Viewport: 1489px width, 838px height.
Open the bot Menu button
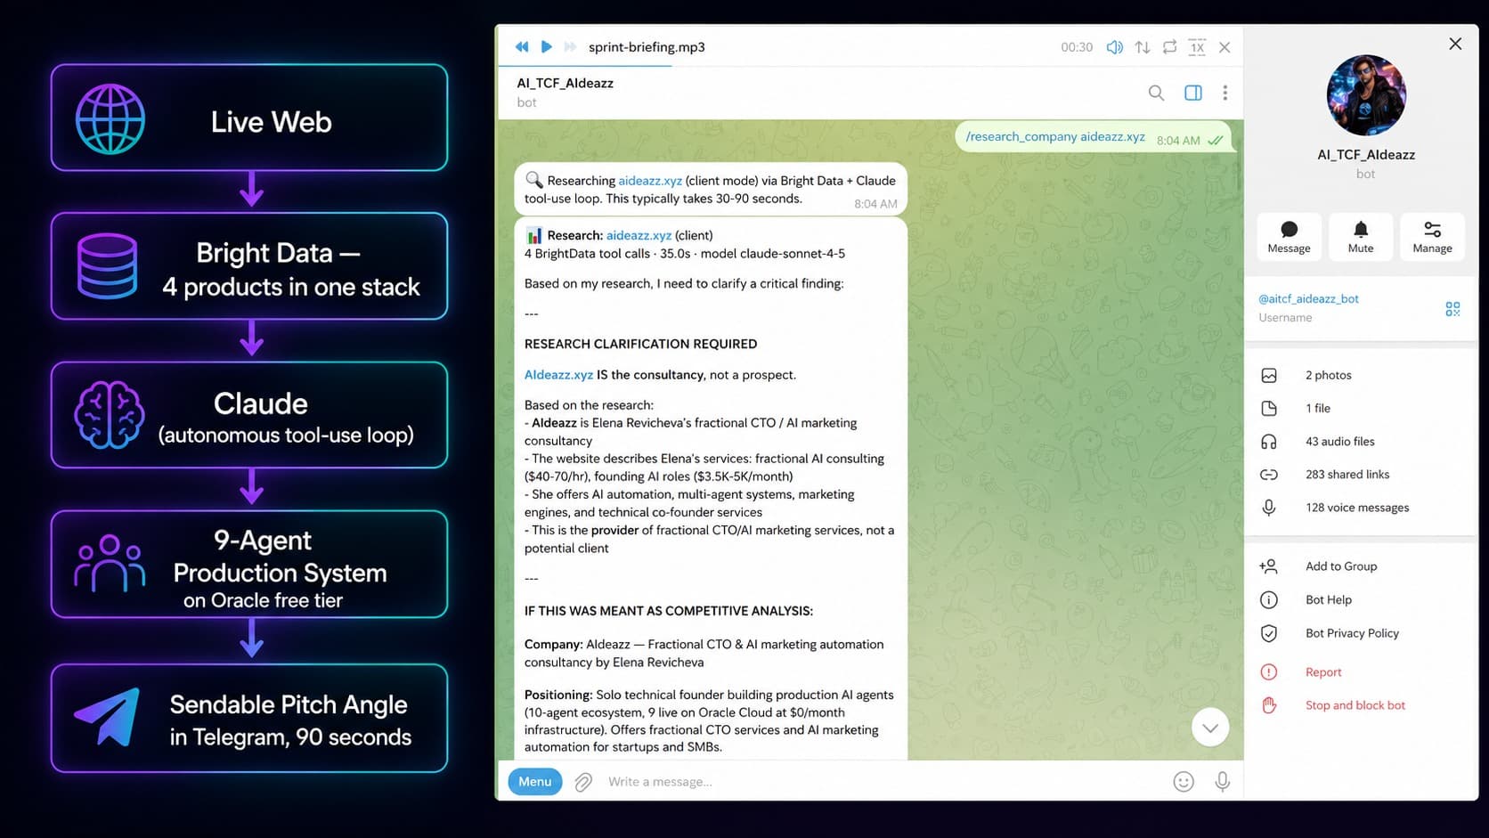pos(535,781)
